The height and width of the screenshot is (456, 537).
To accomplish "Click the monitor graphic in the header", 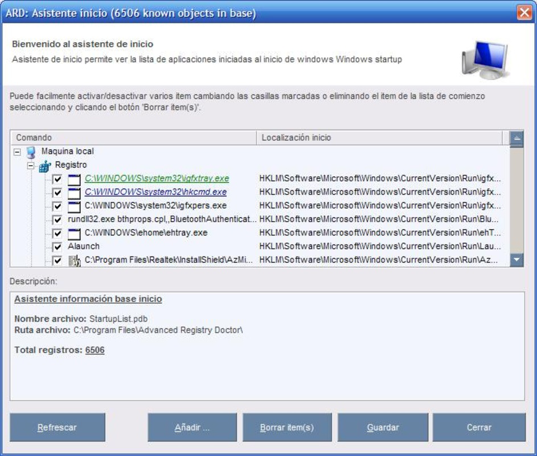I will (x=485, y=60).
